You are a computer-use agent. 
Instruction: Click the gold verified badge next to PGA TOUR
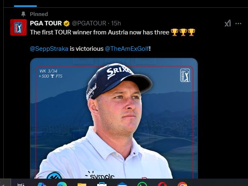(66, 23)
